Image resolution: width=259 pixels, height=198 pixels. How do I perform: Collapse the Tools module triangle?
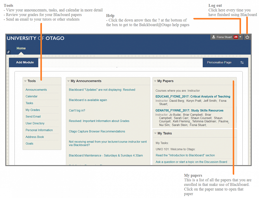tap(25, 81)
